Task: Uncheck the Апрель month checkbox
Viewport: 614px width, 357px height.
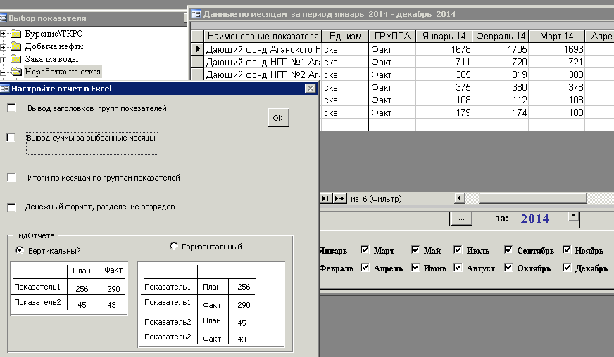Action: [x=365, y=267]
